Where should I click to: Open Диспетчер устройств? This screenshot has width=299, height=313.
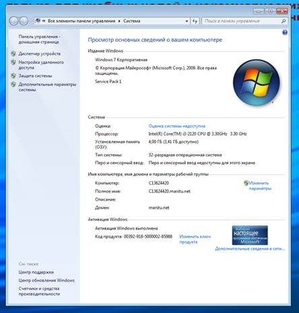pos(40,54)
